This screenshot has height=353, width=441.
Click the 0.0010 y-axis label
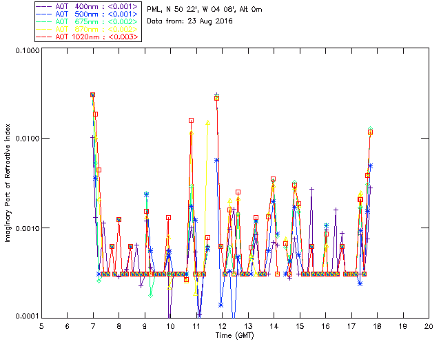27,228
